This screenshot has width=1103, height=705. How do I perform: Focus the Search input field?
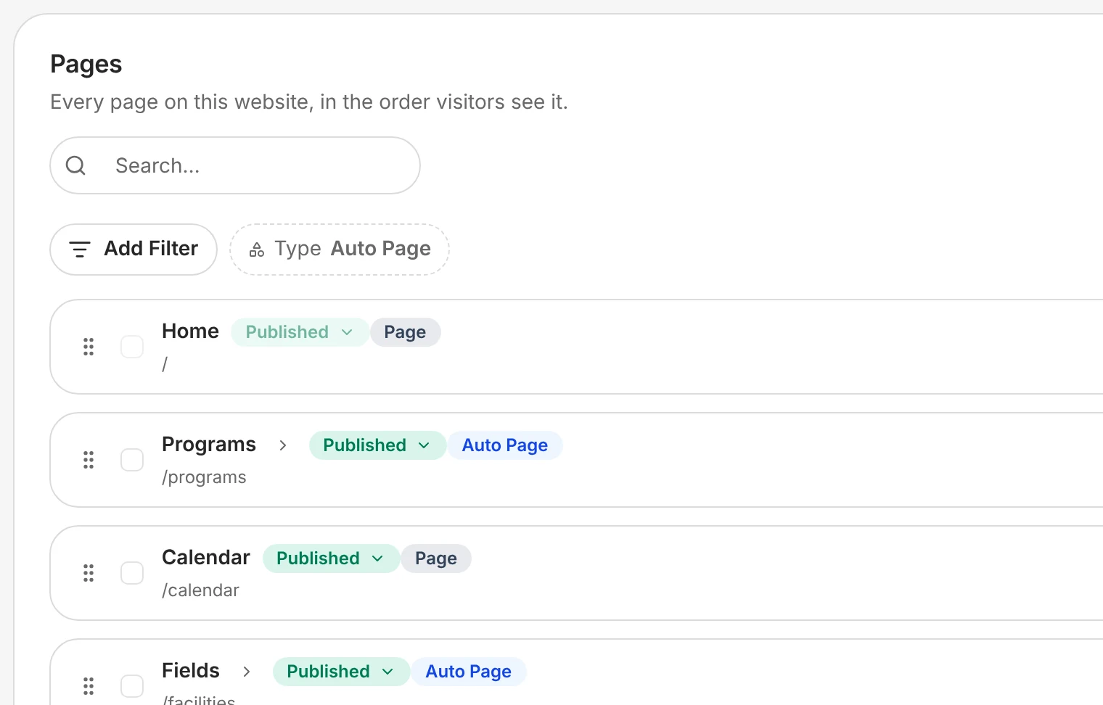click(x=235, y=165)
